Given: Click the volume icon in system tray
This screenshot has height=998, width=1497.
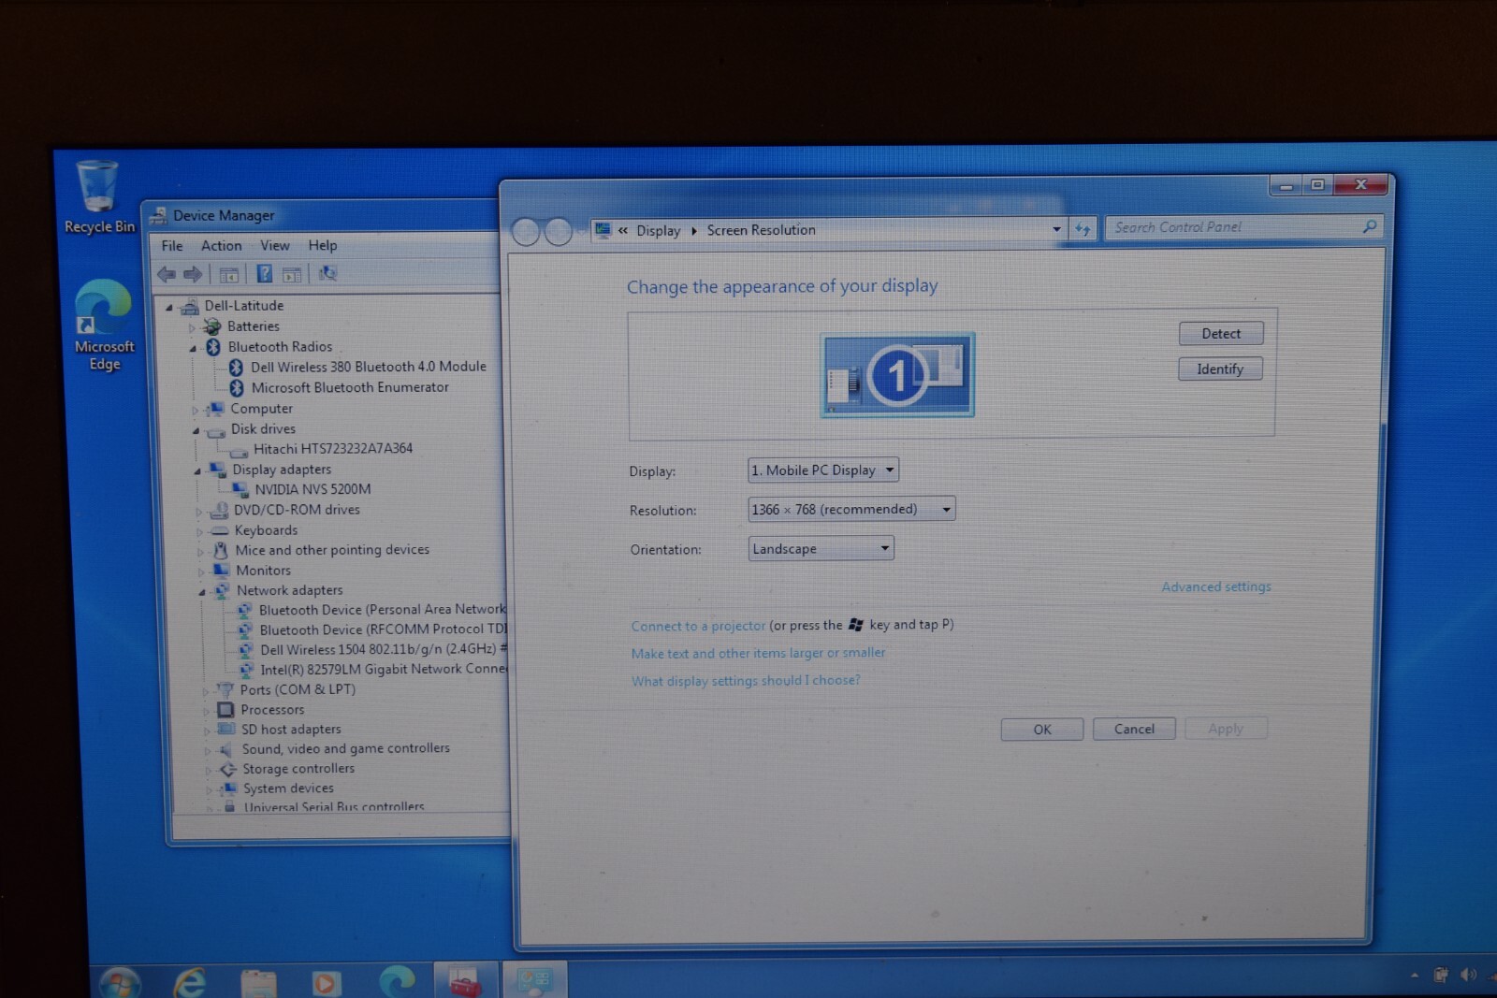Looking at the screenshot, I should (1469, 975).
